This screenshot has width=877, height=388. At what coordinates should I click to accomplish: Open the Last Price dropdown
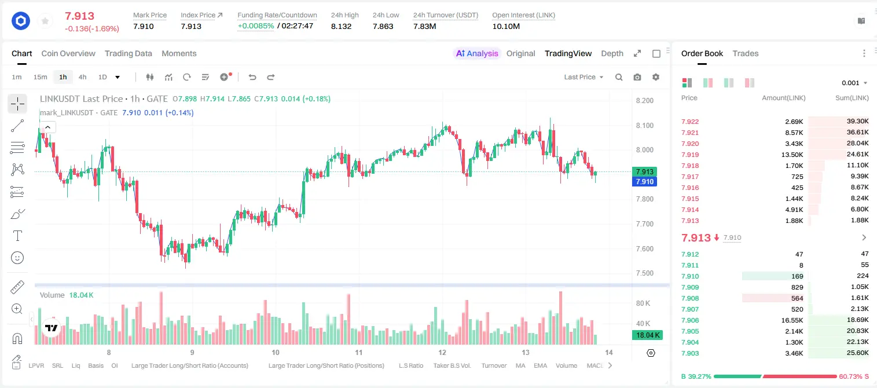click(584, 77)
